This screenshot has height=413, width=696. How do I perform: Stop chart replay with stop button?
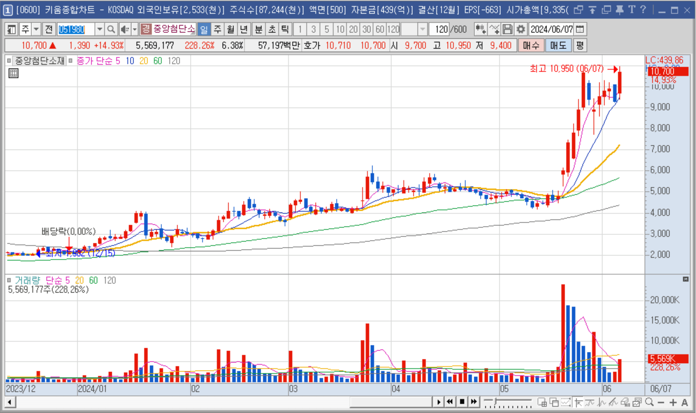click(x=462, y=402)
